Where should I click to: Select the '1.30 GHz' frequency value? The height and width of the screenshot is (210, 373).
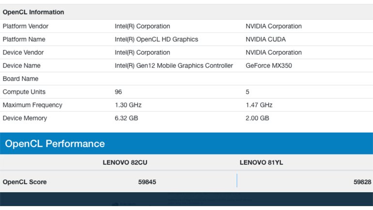128,105
